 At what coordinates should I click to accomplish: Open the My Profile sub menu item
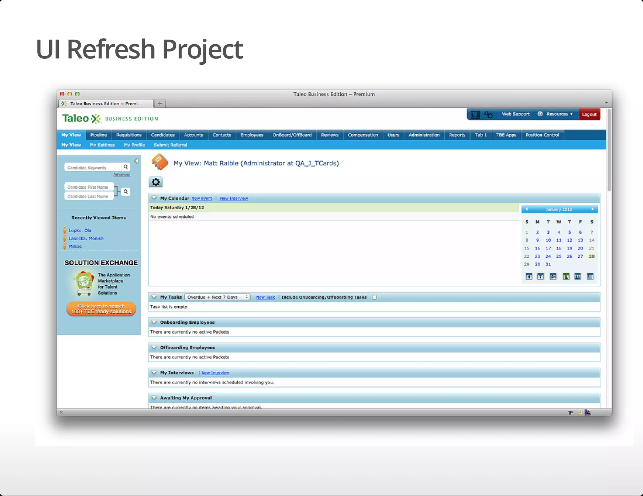pyautogui.click(x=134, y=145)
